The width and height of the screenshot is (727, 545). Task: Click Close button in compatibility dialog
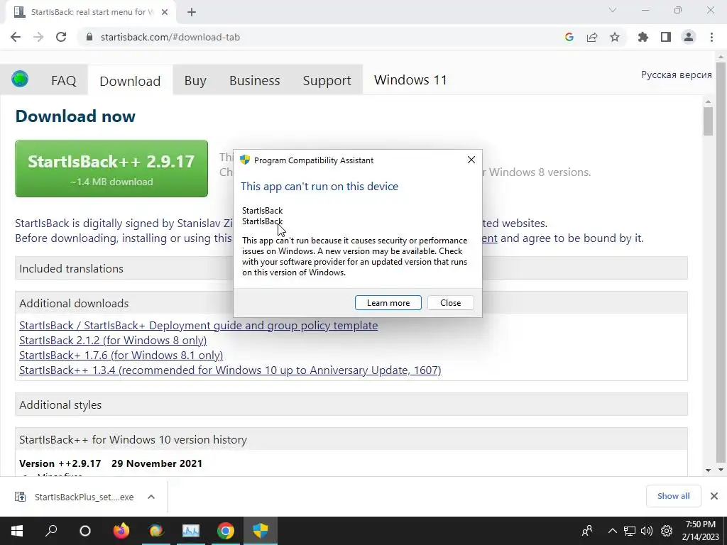[450, 302]
